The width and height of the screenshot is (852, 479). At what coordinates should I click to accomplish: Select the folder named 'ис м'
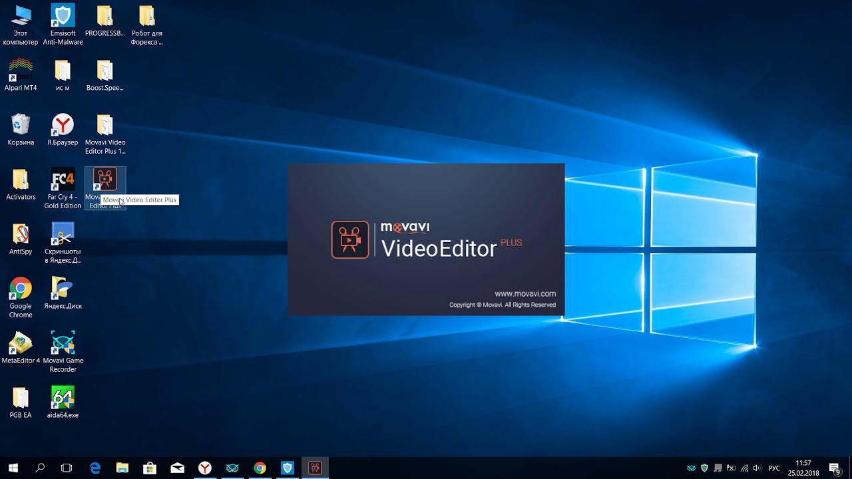point(63,75)
